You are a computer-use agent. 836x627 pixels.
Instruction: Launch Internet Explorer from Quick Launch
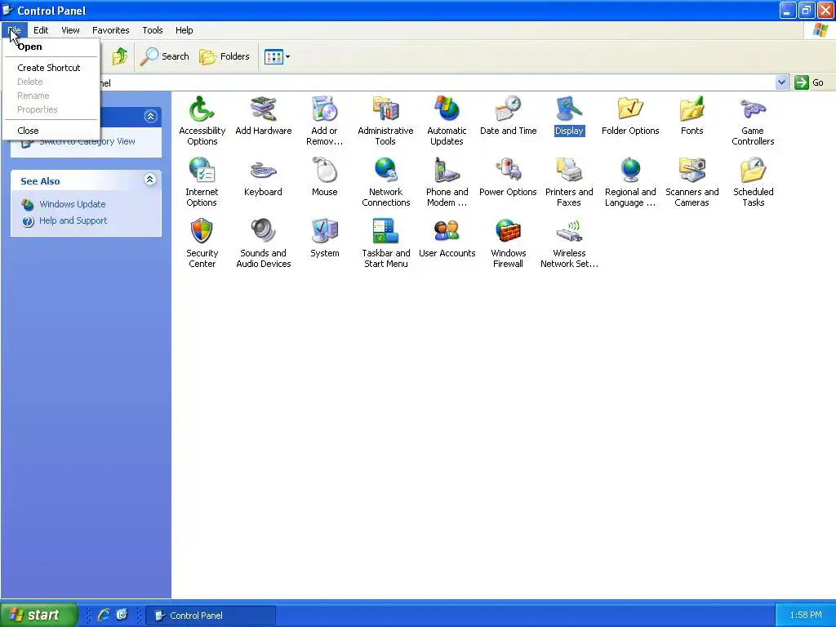(104, 615)
